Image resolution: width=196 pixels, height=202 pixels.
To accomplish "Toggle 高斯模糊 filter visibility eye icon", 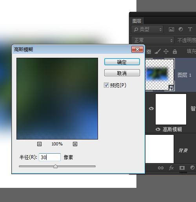I will [158, 129].
